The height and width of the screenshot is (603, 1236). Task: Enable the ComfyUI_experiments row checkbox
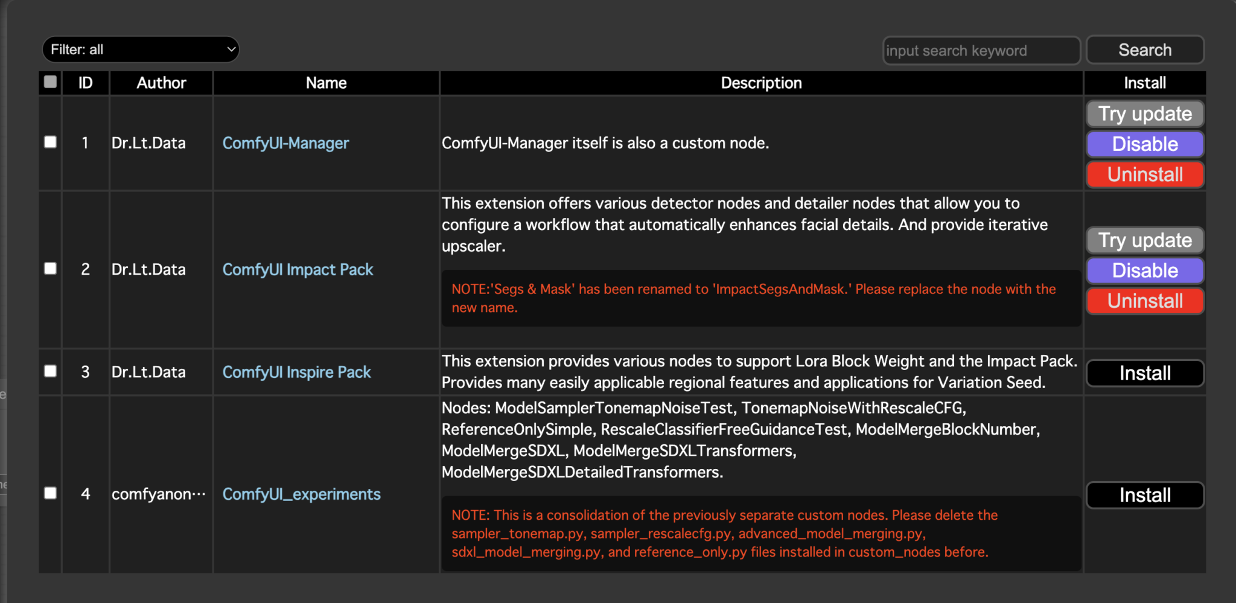[x=51, y=493]
